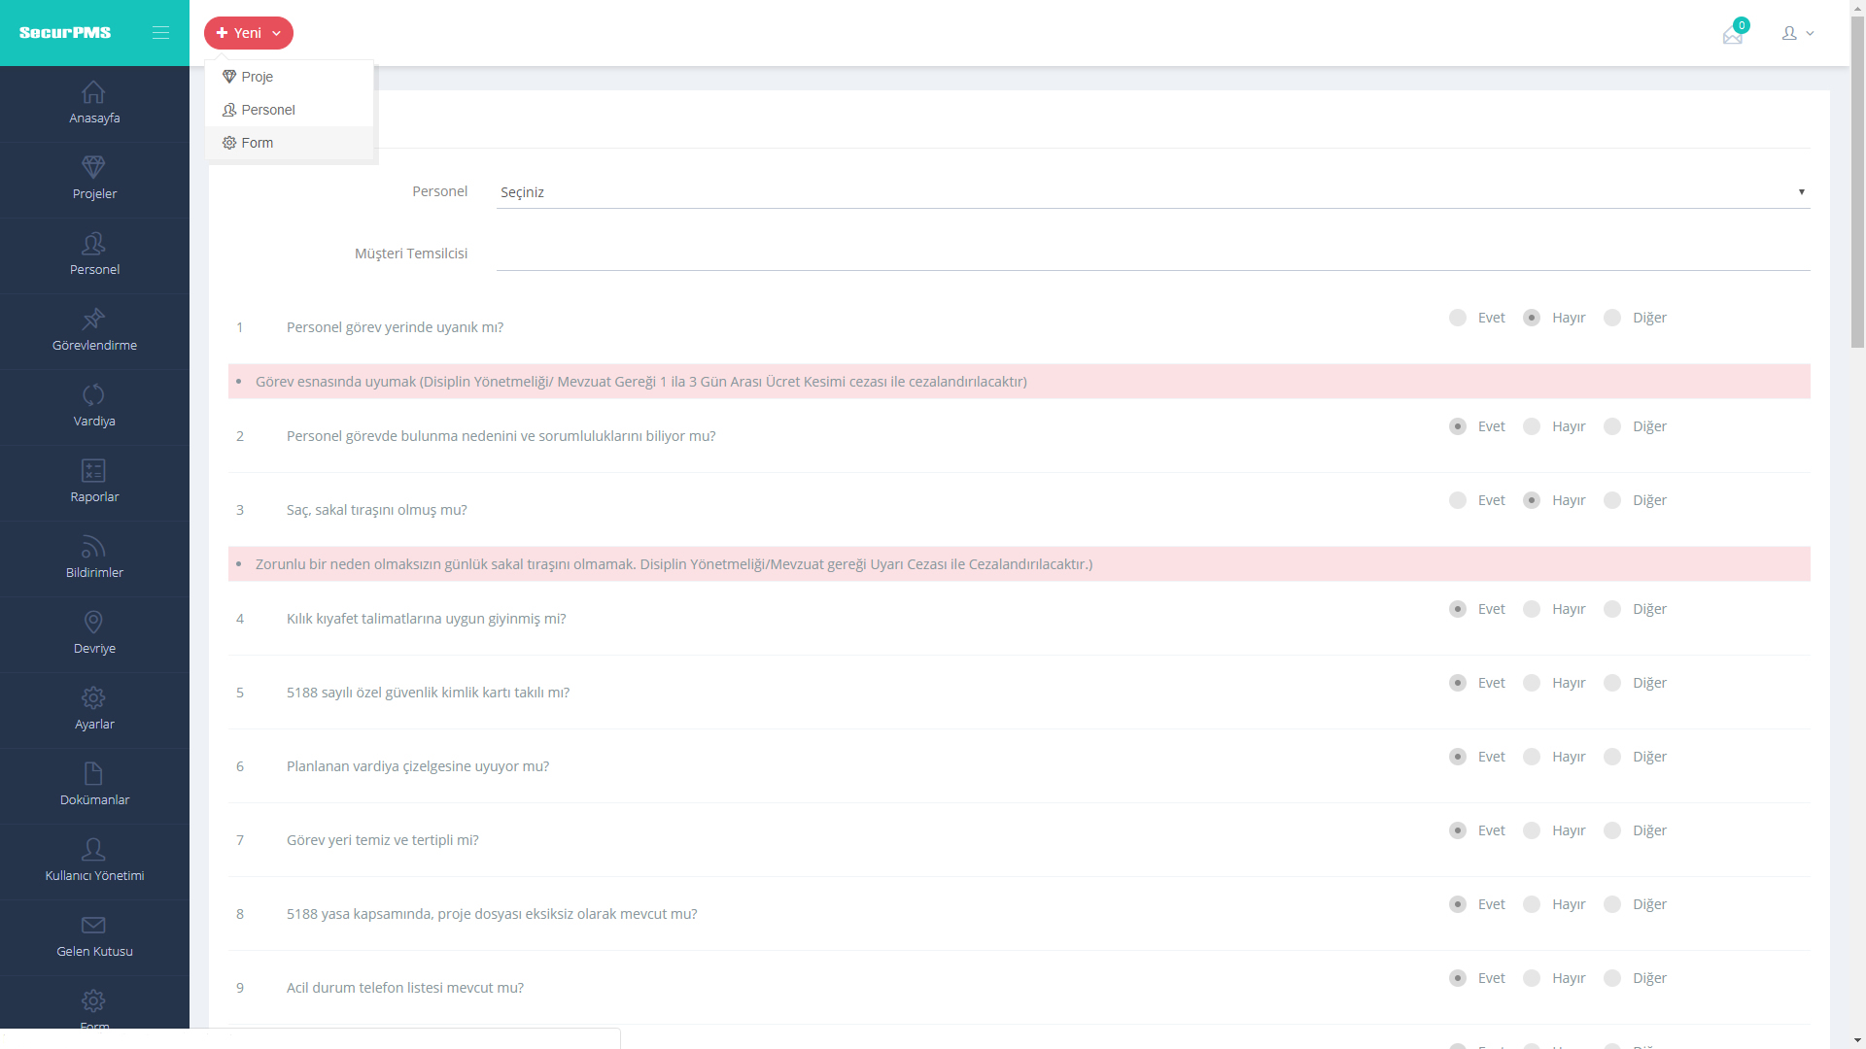The width and height of the screenshot is (1866, 1049).
Task: Click the mail notifications icon in header
Action: (x=1733, y=35)
